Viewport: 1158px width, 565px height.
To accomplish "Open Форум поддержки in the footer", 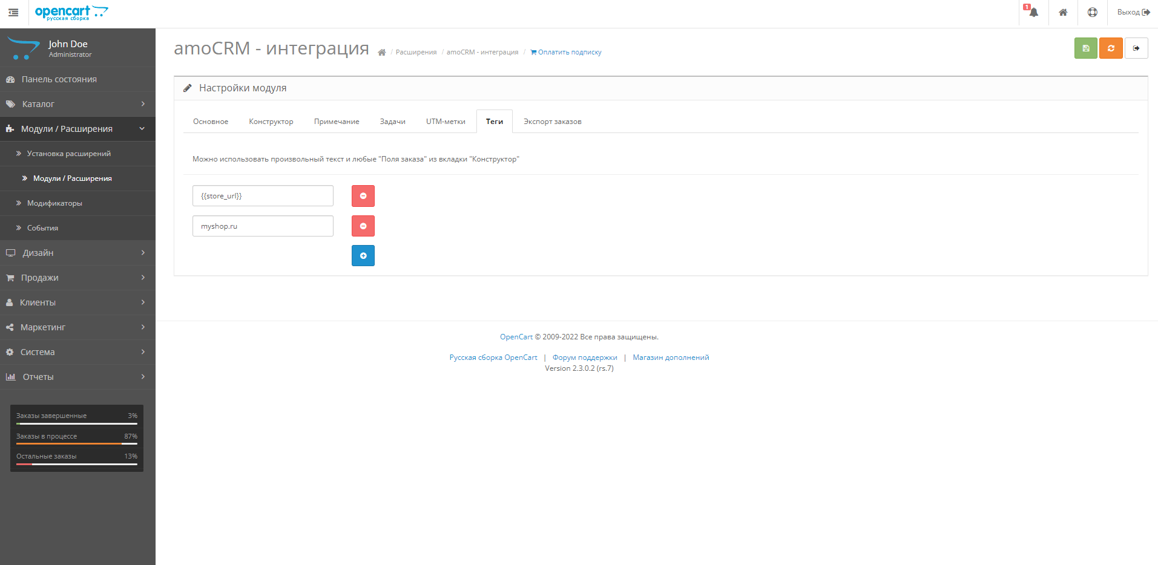I will [584, 357].
